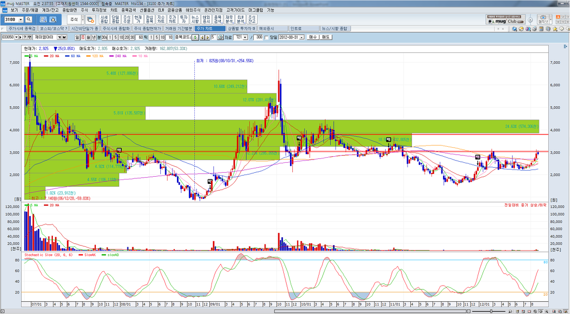
Task: Click the orange workspace number 1 button
Action: (x=558, y=17)
